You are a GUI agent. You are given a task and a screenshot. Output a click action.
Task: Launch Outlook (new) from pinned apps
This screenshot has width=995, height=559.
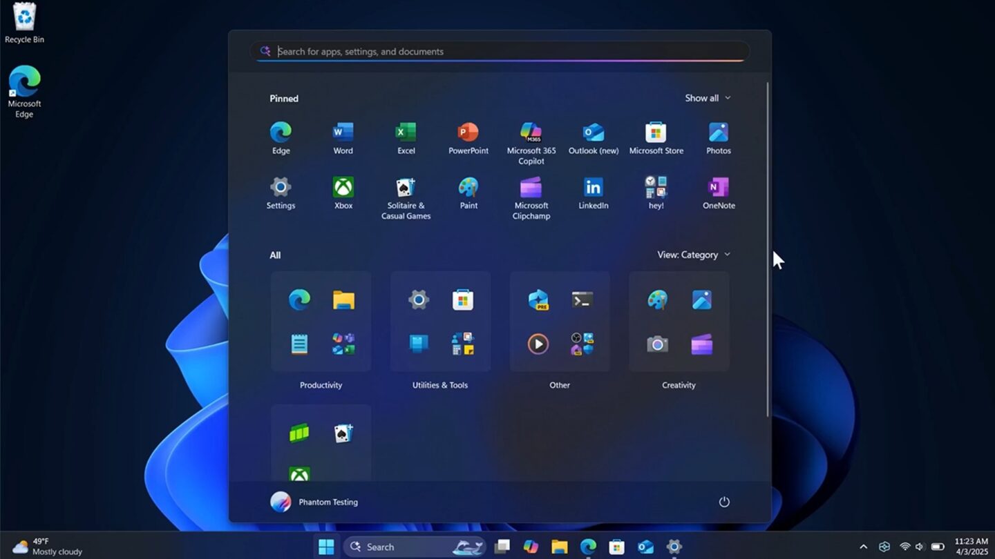pos(593,133)
